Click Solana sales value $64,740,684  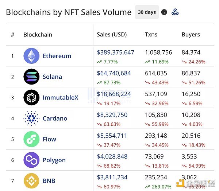114,73
